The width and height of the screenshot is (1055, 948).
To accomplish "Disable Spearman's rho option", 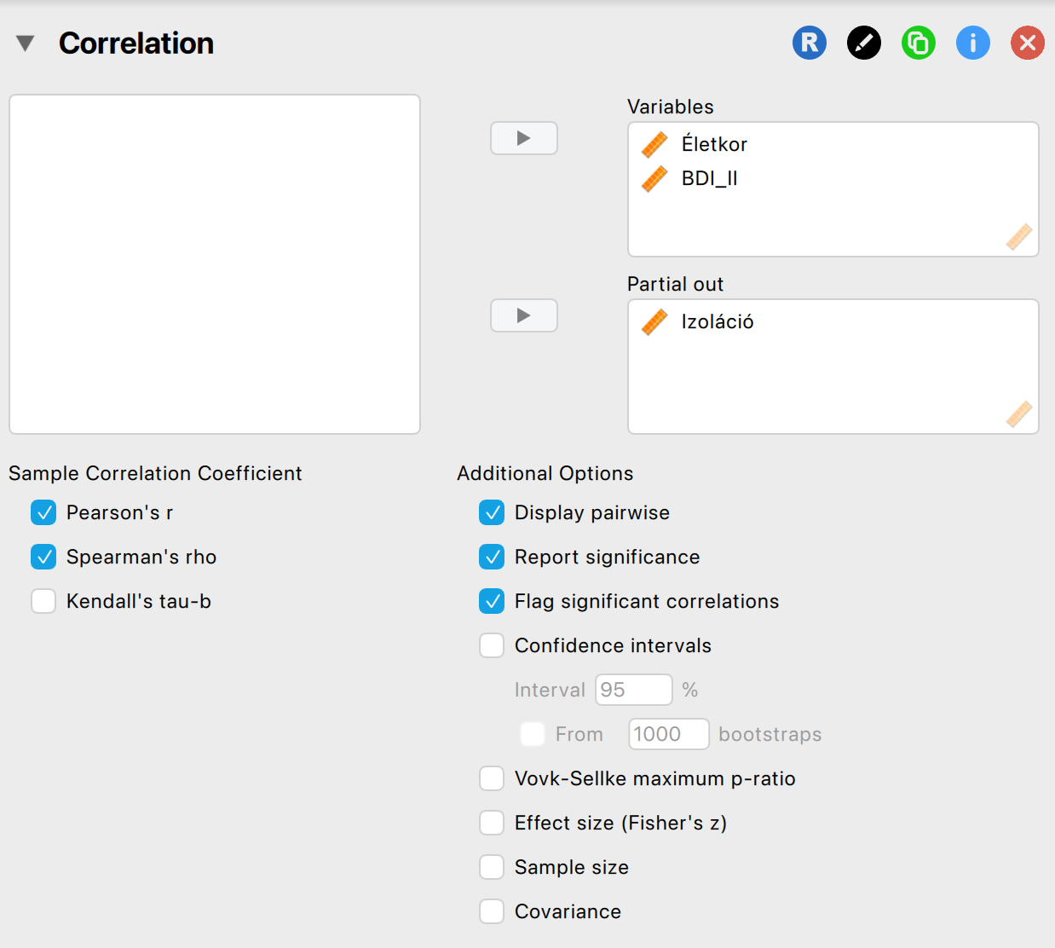I will (x=43, y=557).
